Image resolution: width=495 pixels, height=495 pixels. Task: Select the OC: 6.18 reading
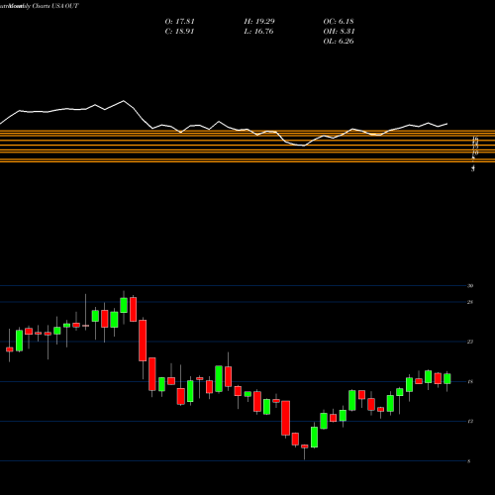[x=339, y=22]
